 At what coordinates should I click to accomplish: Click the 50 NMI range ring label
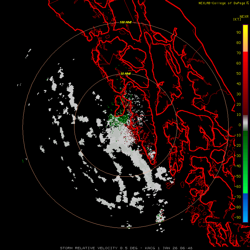(x=126, y=74)
